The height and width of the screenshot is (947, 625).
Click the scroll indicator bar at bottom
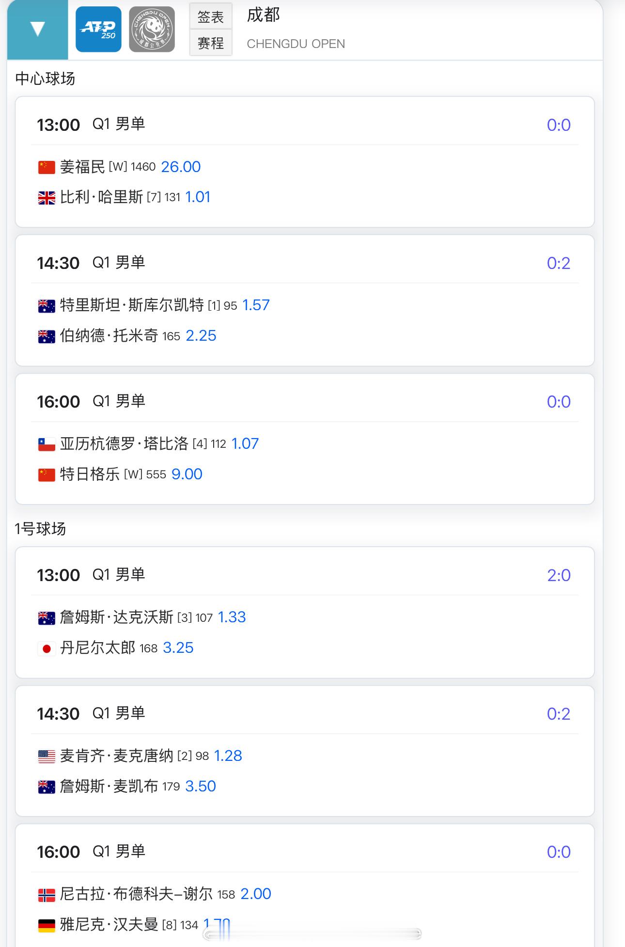(312, 934)
